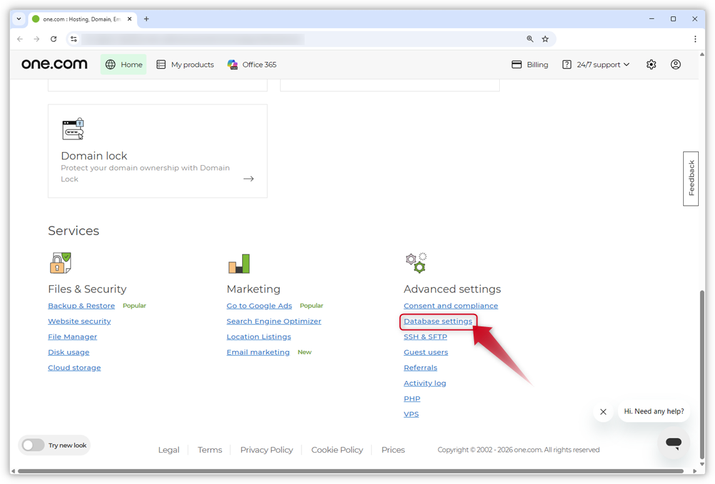Go to Cloud storage

[x=74, y=367]
